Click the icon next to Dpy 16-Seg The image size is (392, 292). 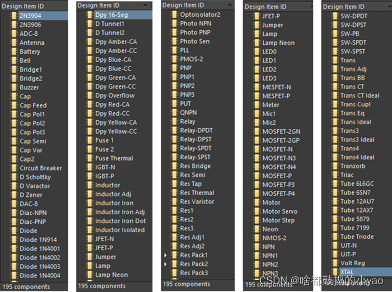point(89,15)
